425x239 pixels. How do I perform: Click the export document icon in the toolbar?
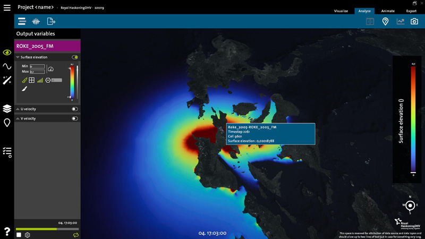(51, 21)
